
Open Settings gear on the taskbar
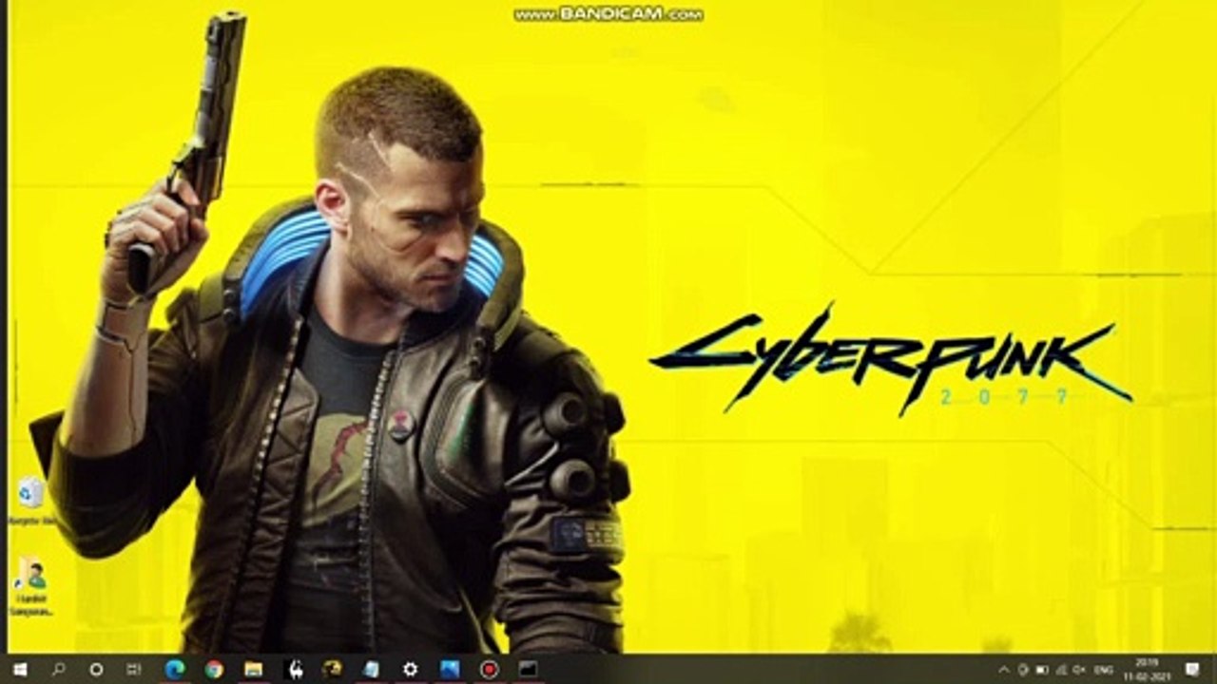(410, 669)
